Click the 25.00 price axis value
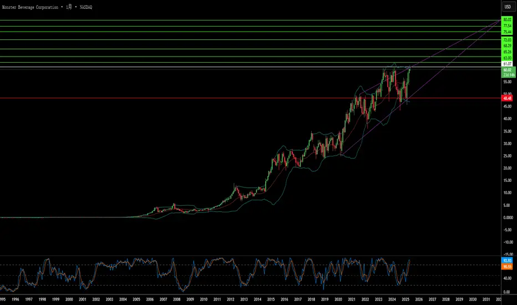 click(x=508, y=156)
